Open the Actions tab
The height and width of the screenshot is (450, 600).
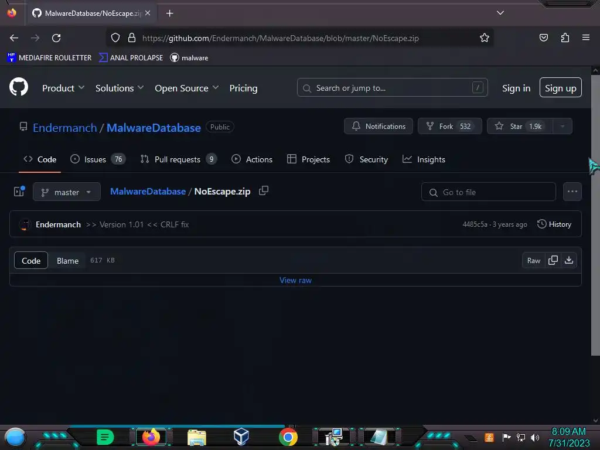pos(252,159)
